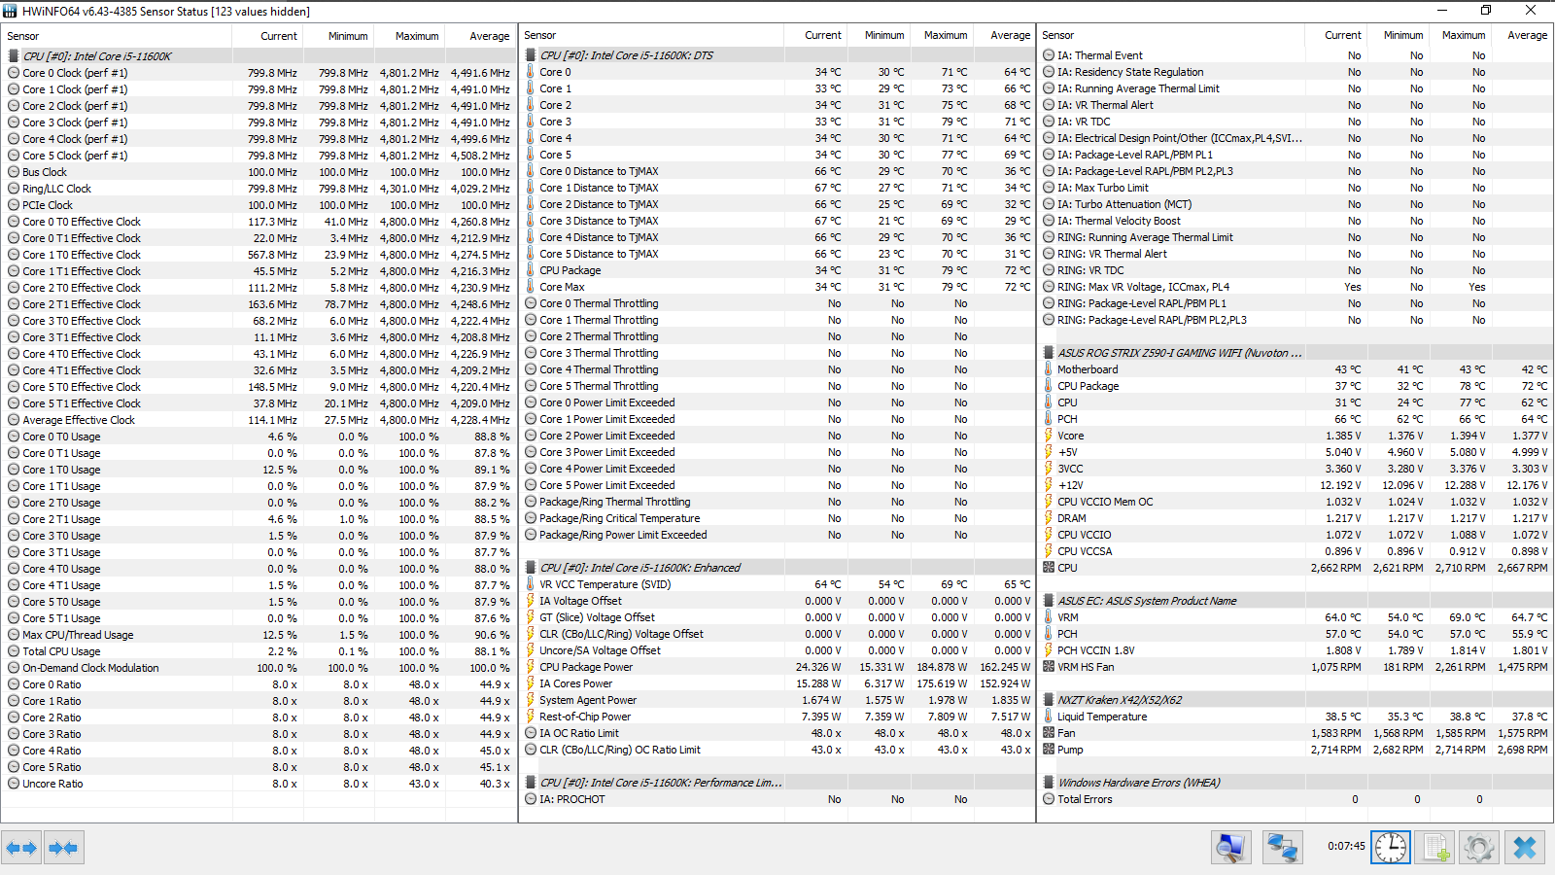
Task: Click the icon beside Windows Hardware Errors (WHEA)
Action: coord(1049,783)
